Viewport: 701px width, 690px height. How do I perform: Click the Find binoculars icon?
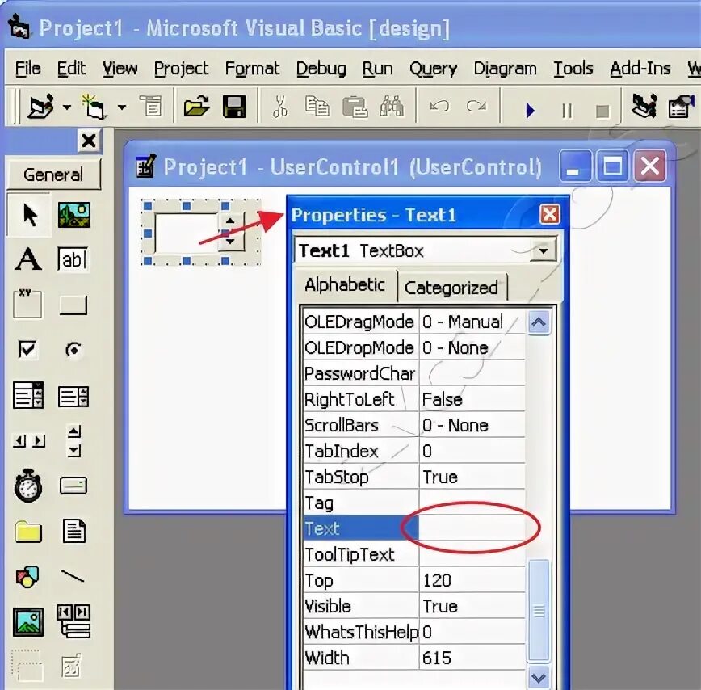[x=392, y=107]
